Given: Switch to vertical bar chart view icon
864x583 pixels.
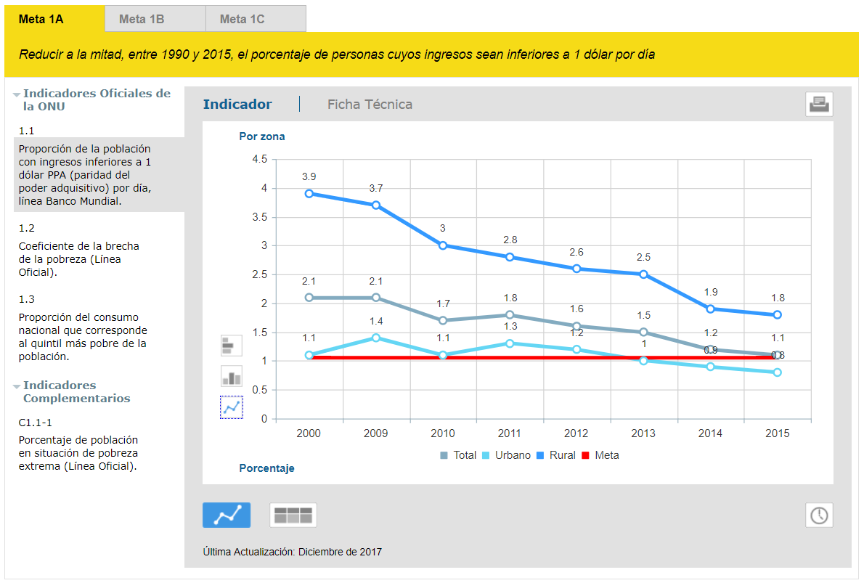Looking at the screenshot, I should point(232,377).
